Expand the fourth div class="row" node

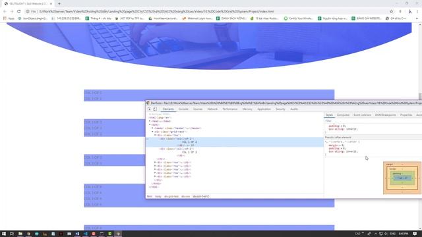tap(155, 170)
